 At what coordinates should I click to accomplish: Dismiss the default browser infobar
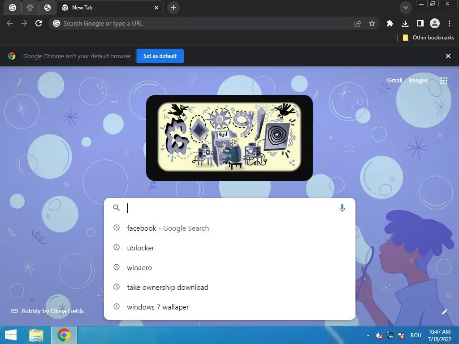[x=448, y=56]
